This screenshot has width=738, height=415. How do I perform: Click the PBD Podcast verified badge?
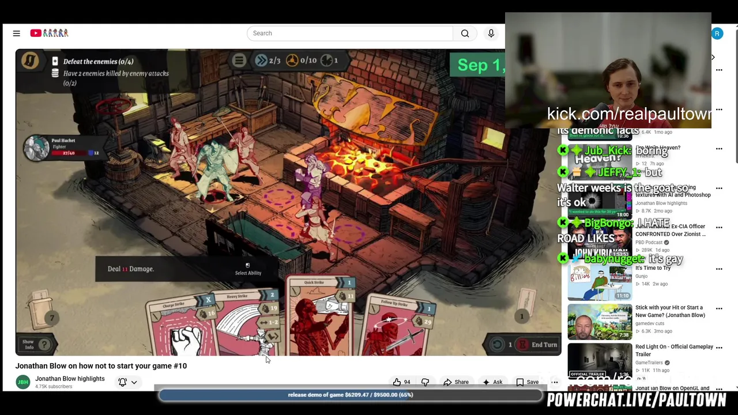click(667, 243)
